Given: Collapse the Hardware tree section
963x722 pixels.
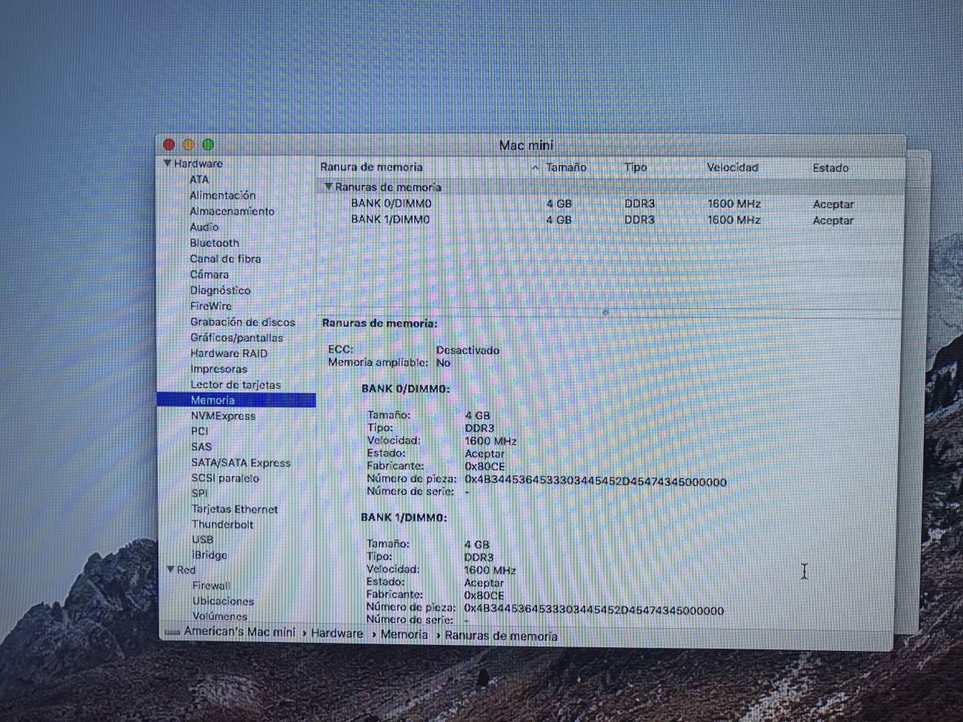Looking at the screenshot, I should coord(167,164).
